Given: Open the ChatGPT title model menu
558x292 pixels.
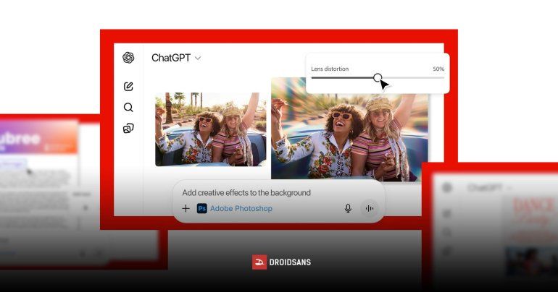Looking at the screenshot, I should (x=170, y=58).
